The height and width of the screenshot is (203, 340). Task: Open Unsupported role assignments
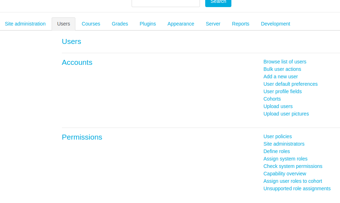point(297,189)
